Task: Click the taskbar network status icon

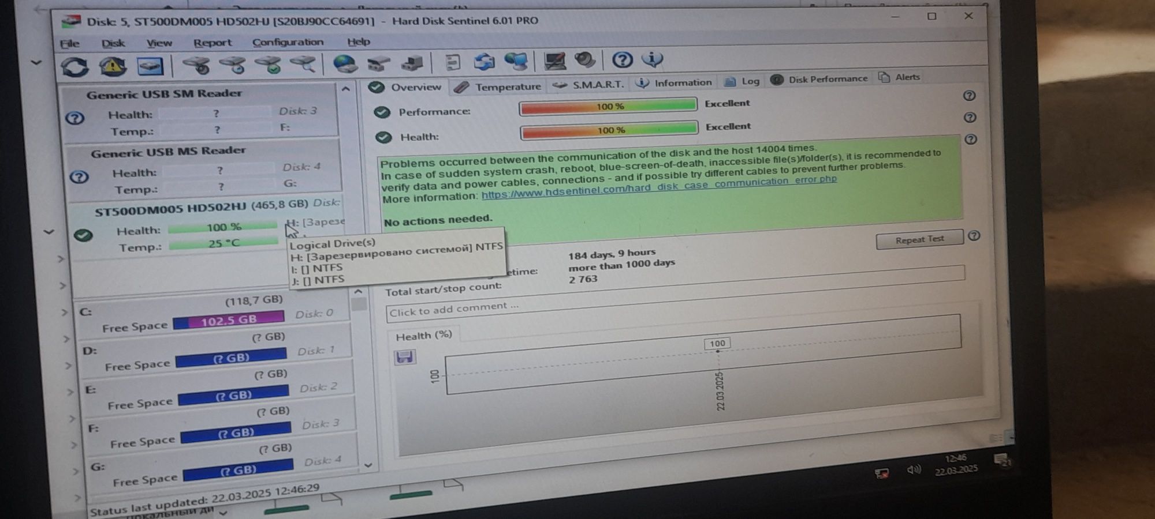Action: pyautogui.click(x=881, y=474)
